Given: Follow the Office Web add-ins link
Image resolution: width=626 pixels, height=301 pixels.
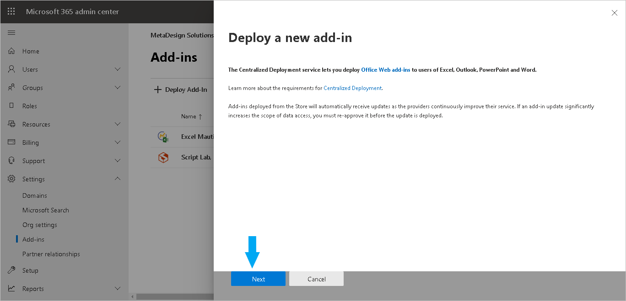Looking at the screenshot, I should (x=386, y=70).
